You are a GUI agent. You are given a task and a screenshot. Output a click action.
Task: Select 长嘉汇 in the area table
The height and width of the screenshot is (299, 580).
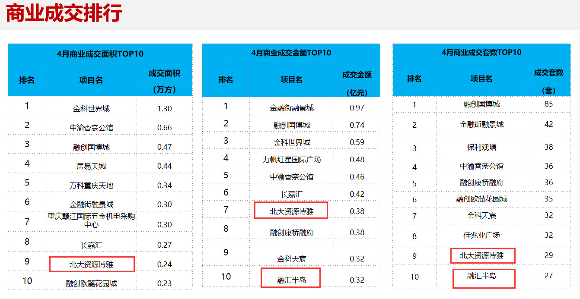point(91,245)
